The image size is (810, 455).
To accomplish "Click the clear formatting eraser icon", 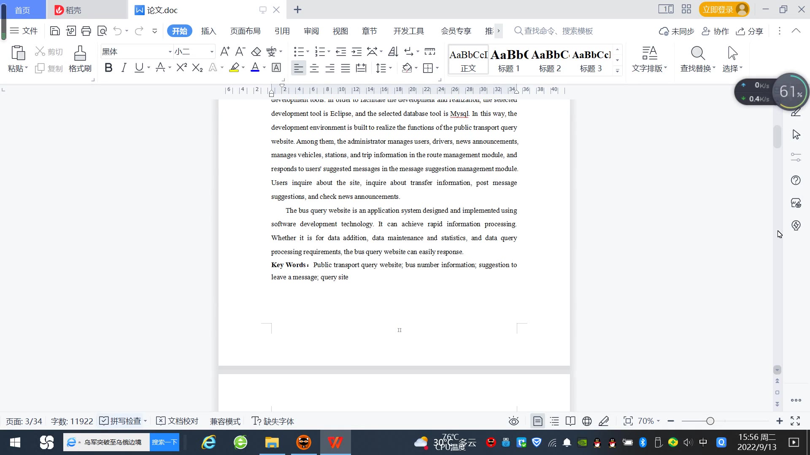I will [x=256, y=51].
